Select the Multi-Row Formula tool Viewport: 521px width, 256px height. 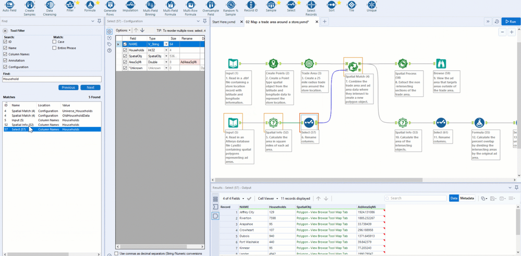click(191, 5)
